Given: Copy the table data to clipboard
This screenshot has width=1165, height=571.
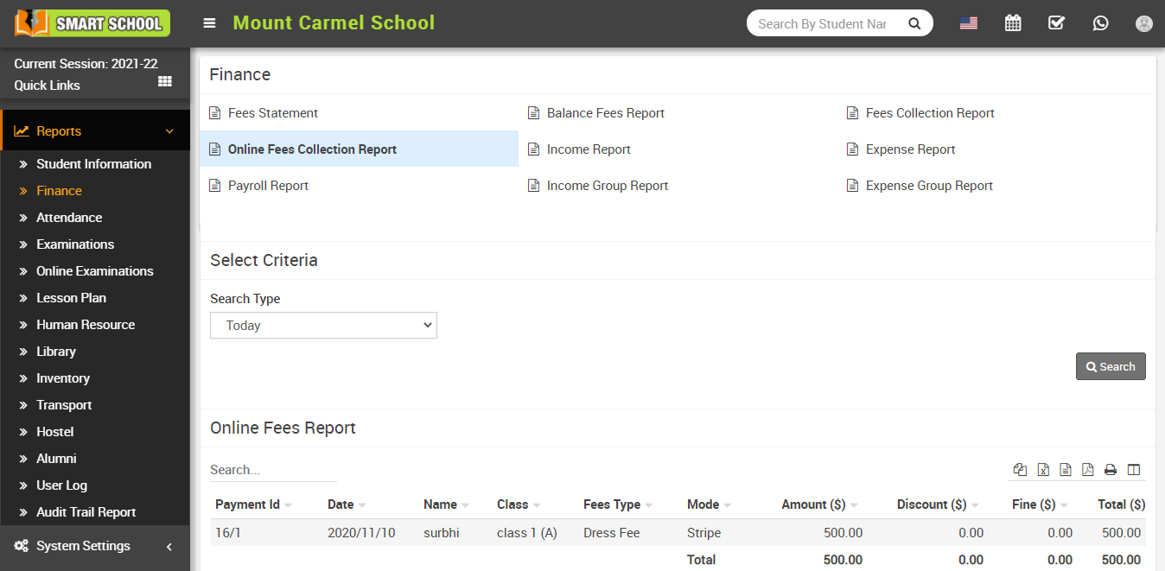Looking at the screenshot, I should tap(1020, 469).
